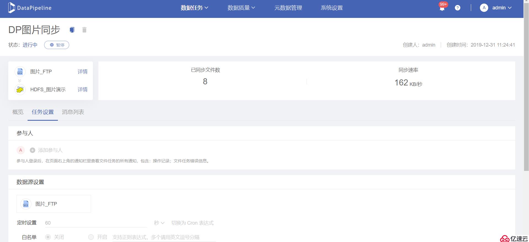529x242 pixels.
Task: Click 添加参与人 link
Action: (50, 150)
